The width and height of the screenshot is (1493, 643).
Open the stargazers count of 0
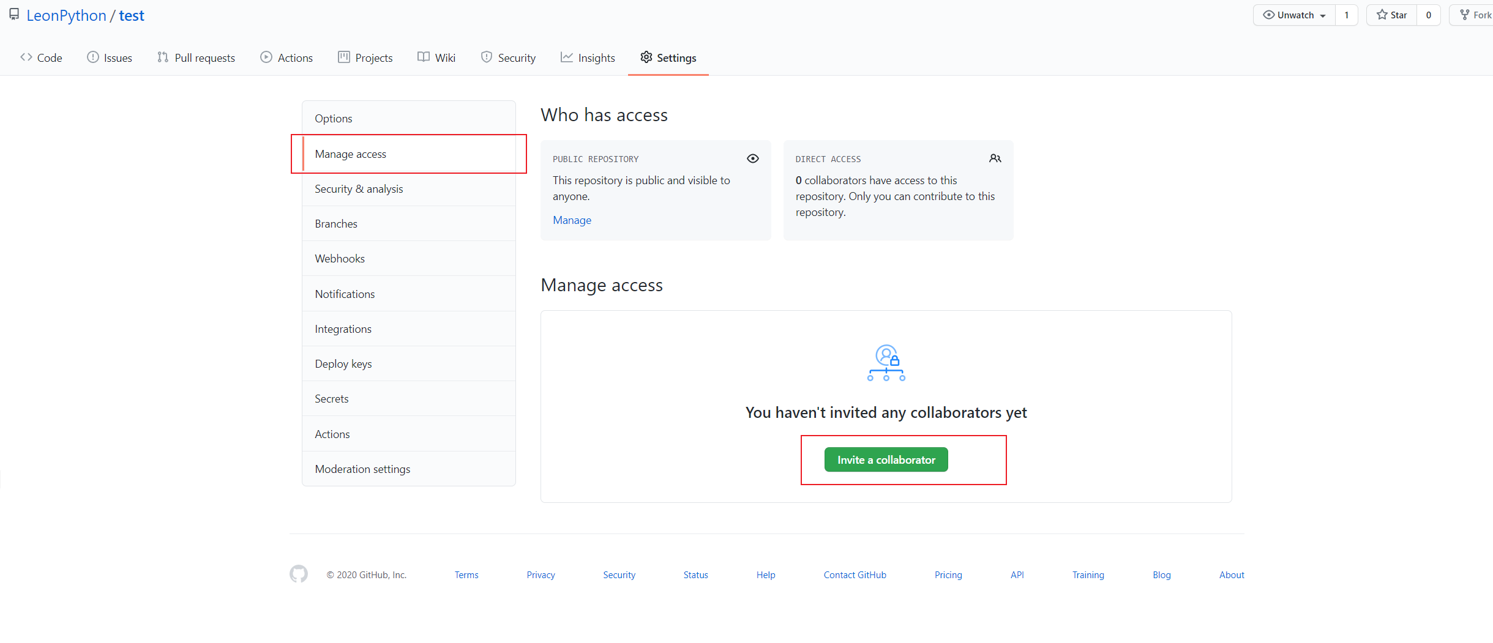pyautogui.click(x=1429, y=15)
